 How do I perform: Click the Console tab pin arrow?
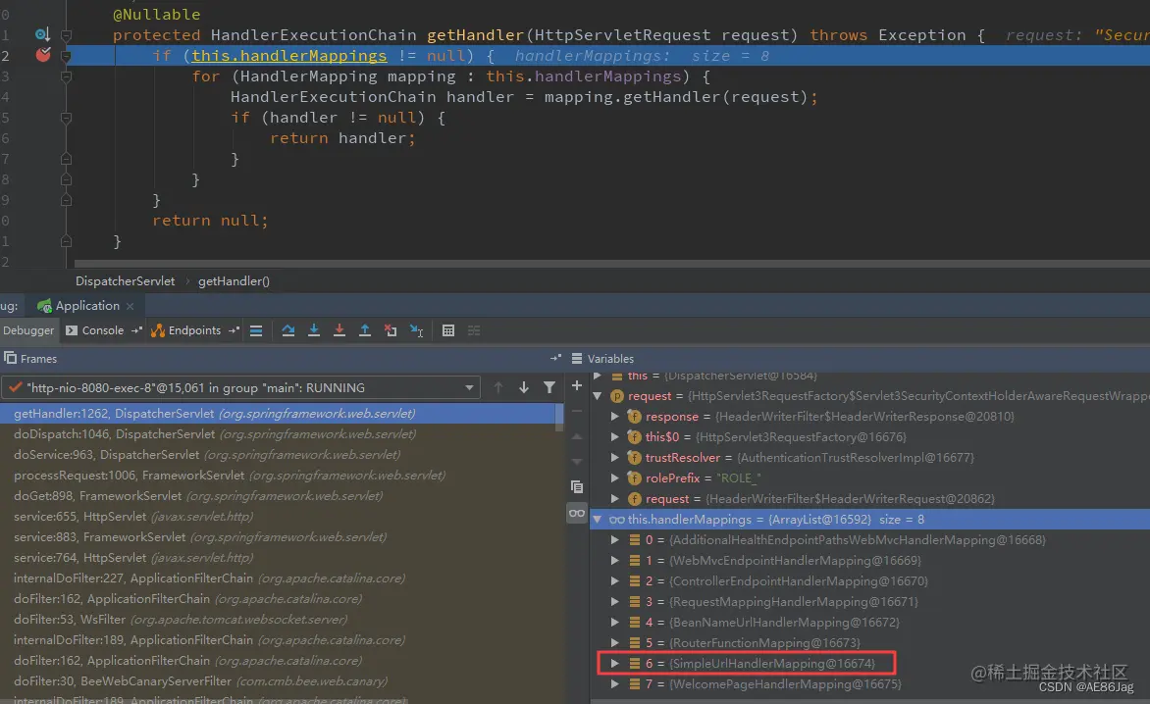pos(136,330)
